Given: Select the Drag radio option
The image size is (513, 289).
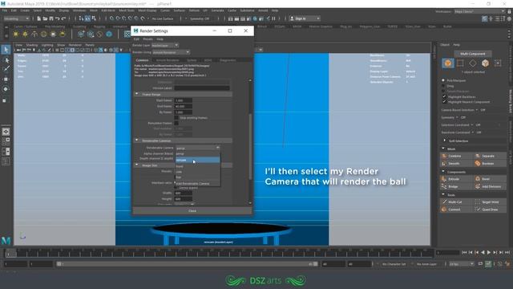Looking at the screenshot, I should 443,86.
